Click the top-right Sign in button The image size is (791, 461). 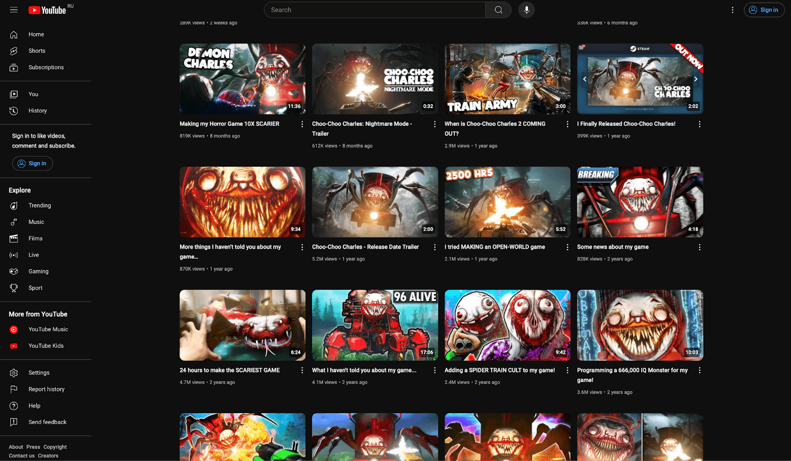pyautogui.click(x=764, y=10)
